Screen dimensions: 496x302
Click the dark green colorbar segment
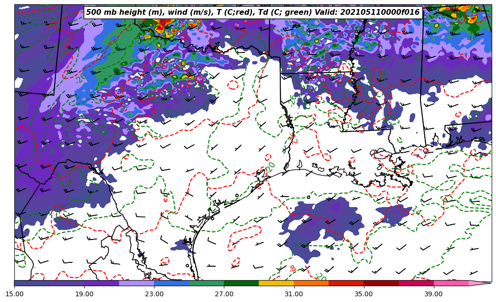tap(241, 283)
